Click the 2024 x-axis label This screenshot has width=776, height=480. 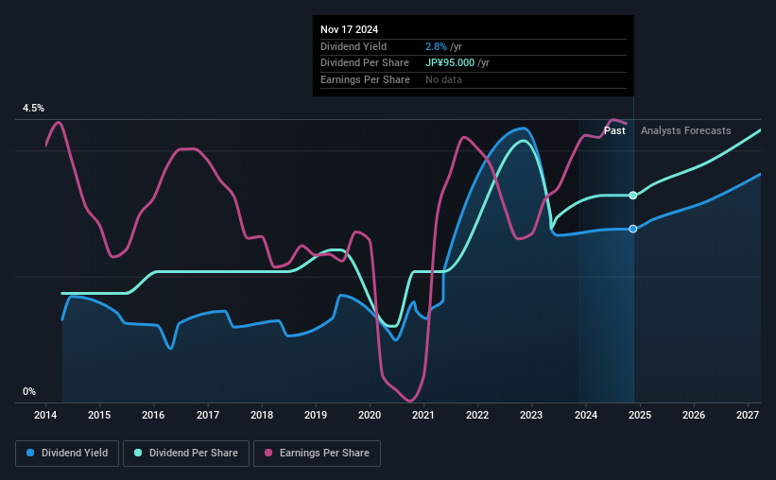click(x=585, y=415)
